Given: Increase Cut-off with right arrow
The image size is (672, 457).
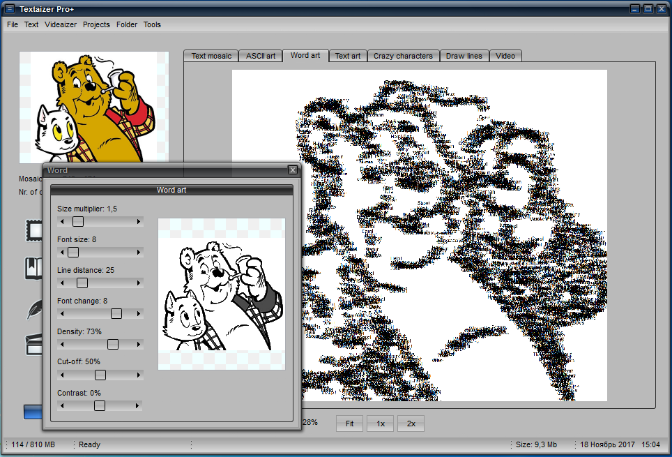Looking at the screenshot, I should [x=139, y=375].
